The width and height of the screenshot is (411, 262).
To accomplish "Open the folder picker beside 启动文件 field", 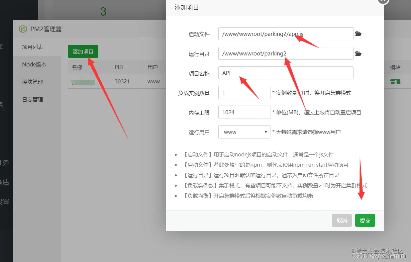I will (x=358, y=34).
